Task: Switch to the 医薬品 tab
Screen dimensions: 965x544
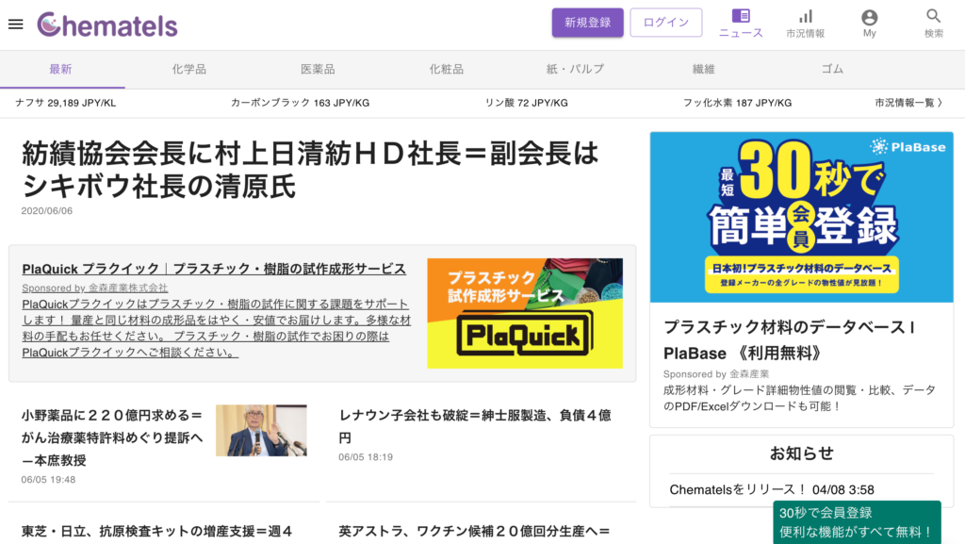Action: [318, 70]
